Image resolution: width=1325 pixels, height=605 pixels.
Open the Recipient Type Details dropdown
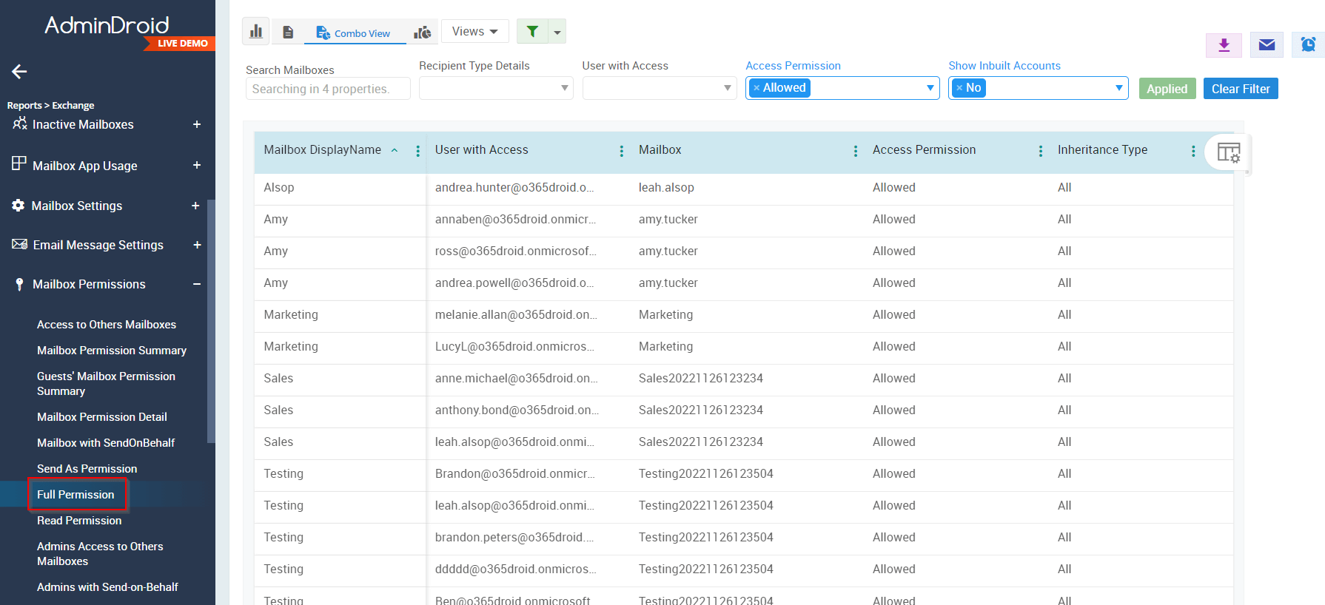(495, 88)
